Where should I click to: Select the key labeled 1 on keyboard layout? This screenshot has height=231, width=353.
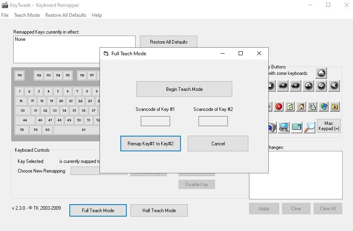20,91
